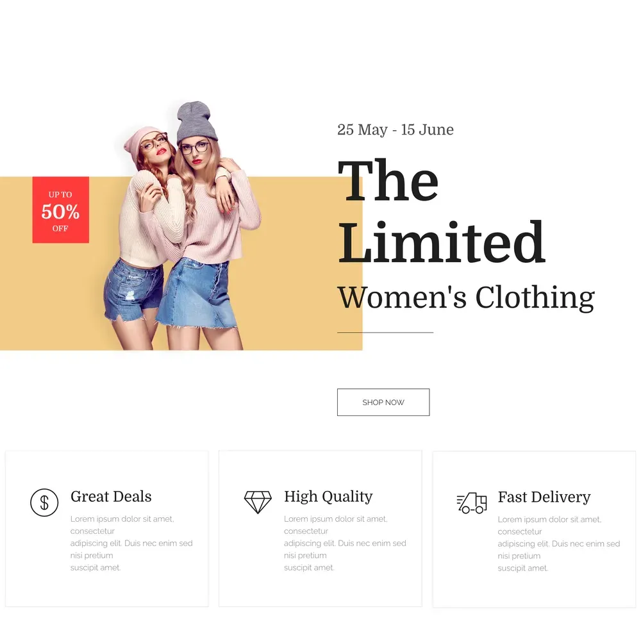Viewport: 641px width, 641px height.
Task: Click the dollar sign Great Deals icon
Action: coord(44,503)
